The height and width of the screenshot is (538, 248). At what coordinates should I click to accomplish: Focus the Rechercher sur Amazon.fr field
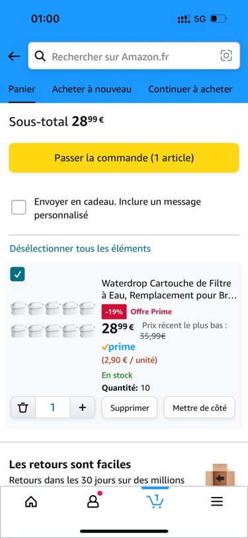click(x=134, y=56)
